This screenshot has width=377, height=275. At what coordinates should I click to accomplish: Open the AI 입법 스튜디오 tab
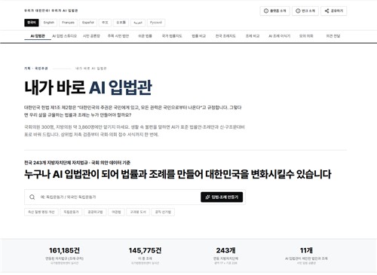(64, 36)
